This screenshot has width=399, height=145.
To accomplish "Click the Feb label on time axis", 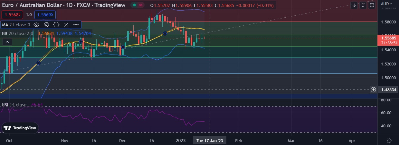I will pos(239,141).
